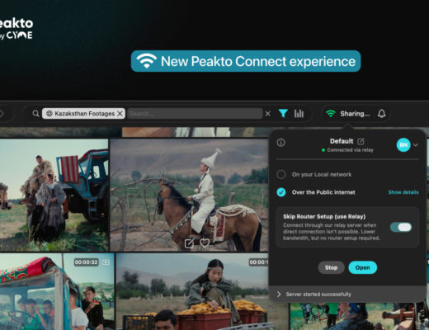Click the New Peakto Connect experience banner
The width and height of the screenshot is (429, 330).
coord(246,61)
